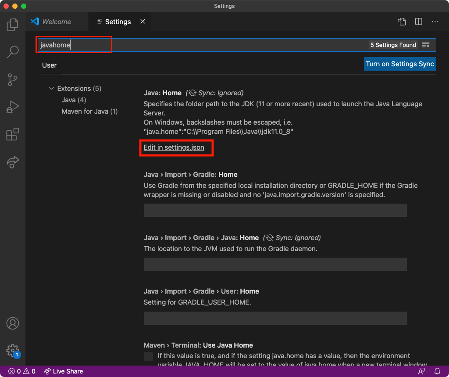Click Live Share in status bar
This screenshot has width=449, height=377.
(x=64, y=371)
